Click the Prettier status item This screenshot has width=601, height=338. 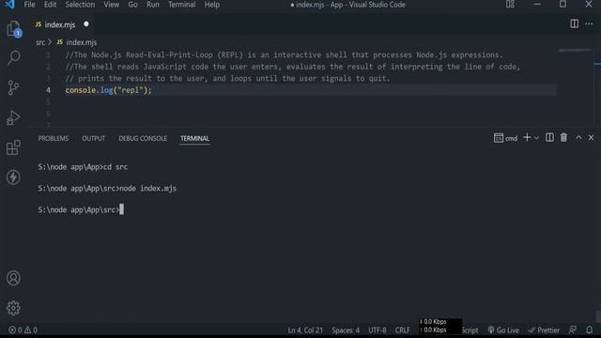point(544,330)
